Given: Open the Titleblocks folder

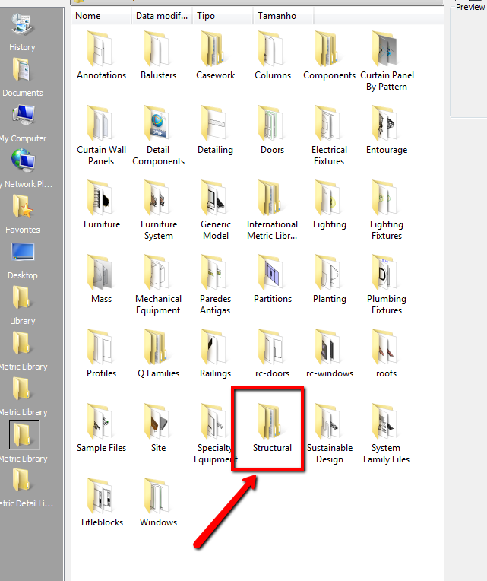Looking at the screenshot, I should pos(101,503).
